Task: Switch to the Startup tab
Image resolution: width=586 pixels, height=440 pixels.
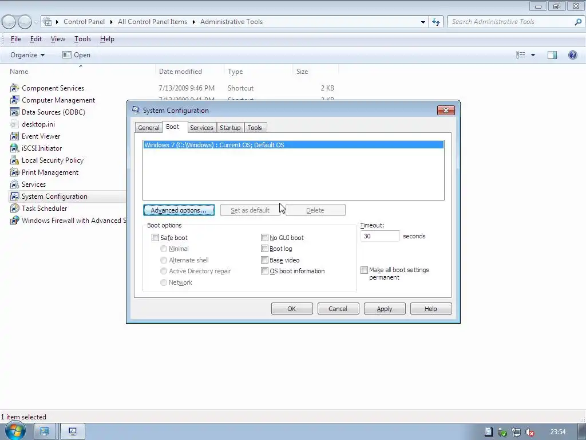Action: (x=230, y=128)
